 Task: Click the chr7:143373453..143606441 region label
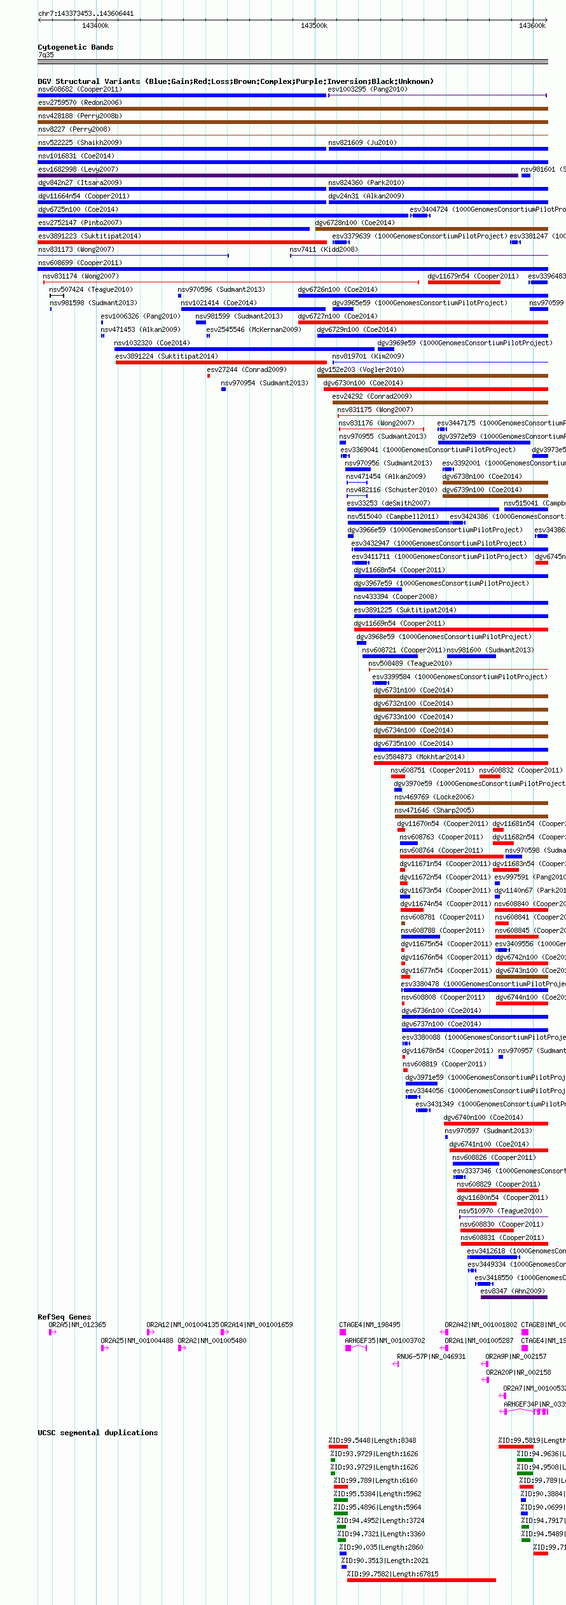click(86, 13)
